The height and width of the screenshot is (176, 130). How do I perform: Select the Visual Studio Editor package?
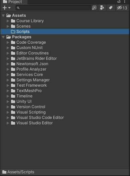(35, 123)
